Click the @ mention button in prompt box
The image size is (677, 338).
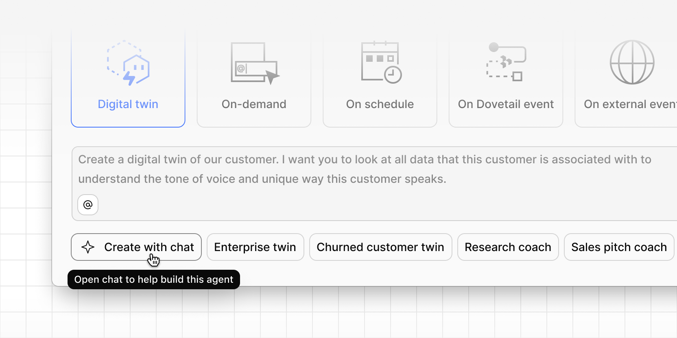coord(88,205)
